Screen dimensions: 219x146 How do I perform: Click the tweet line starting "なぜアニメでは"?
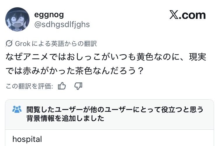click(x=106, y=57)
